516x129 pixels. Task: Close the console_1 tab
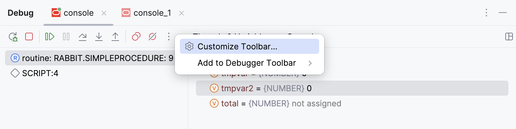[181, 13]
